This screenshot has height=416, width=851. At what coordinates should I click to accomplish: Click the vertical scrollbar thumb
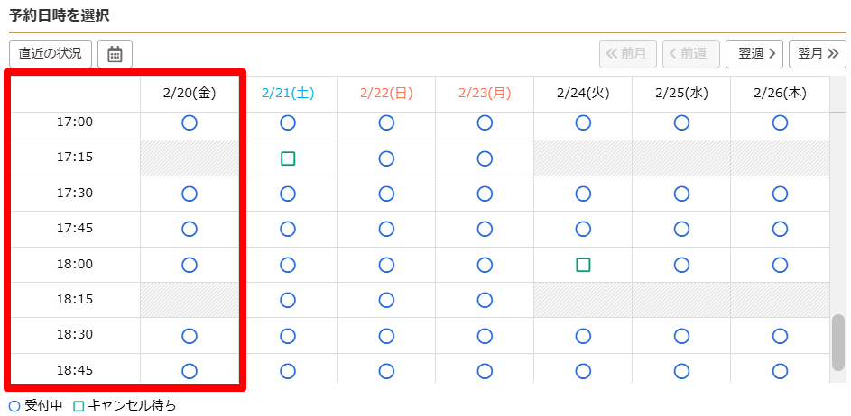[838, 342]
